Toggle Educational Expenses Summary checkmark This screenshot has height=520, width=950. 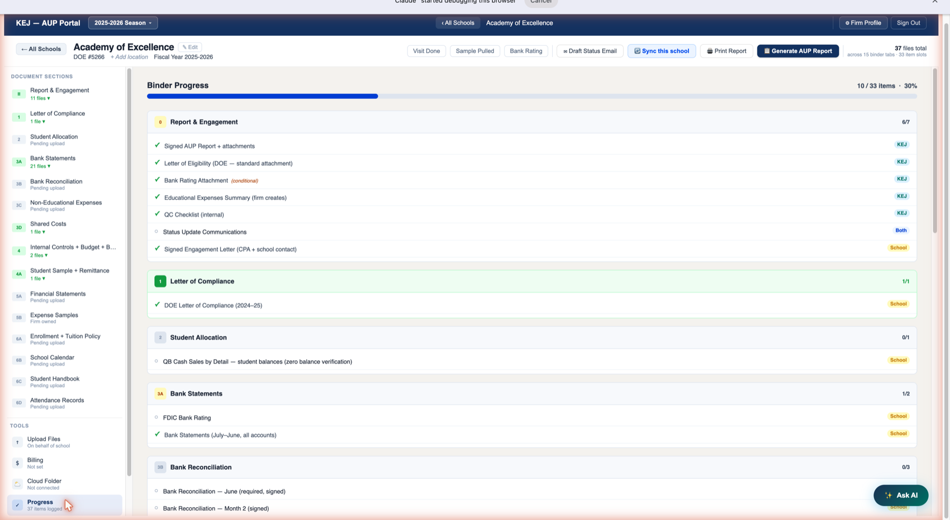(157, 197)
